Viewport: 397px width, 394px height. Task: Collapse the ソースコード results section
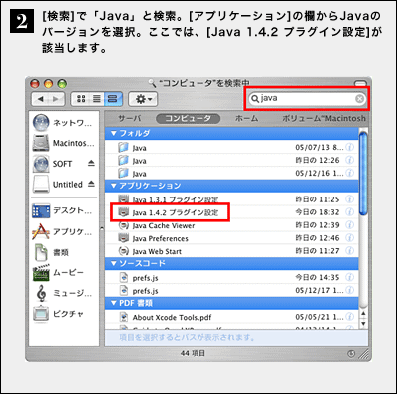coord(114,263)
